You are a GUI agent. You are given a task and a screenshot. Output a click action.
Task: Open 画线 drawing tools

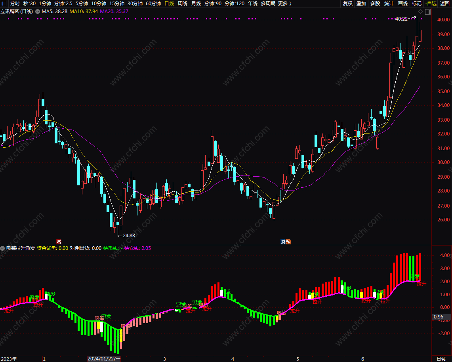403,4
